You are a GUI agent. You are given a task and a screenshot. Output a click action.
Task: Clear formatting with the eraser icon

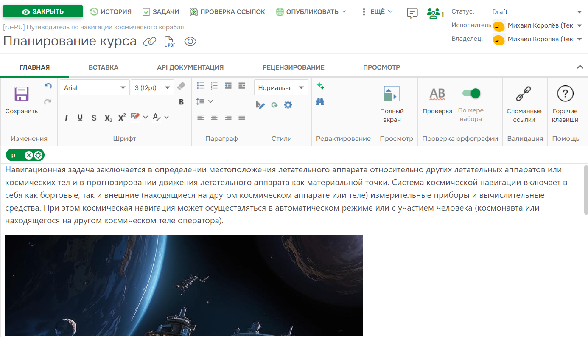(181, 86)
